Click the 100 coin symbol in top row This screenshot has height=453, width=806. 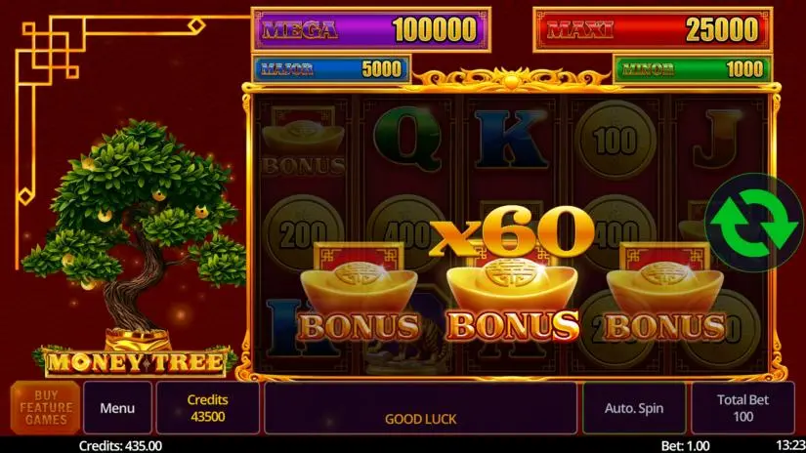(x=615, y=140)
